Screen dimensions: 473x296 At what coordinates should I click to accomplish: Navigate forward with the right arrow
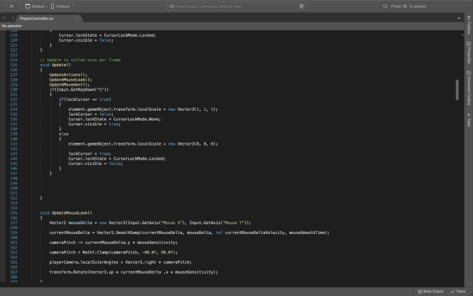coord(13,18)
